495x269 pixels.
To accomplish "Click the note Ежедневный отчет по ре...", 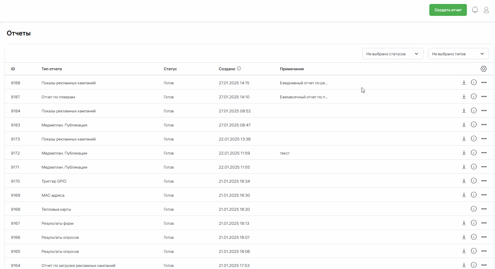I will (x=303, y=83).
